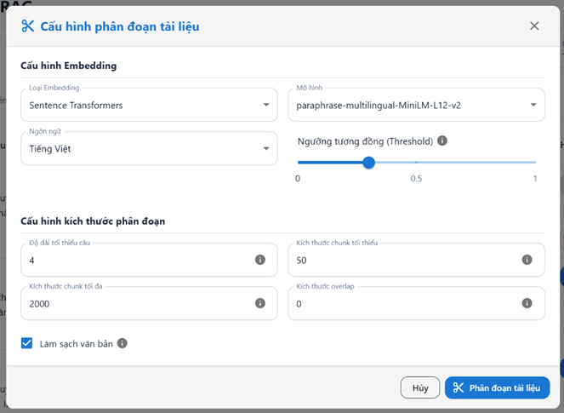Image resolution: width=564 pixels, height=413 pixels.
Task: Expand the Mô hình model dropdown
Action: point(416,105)
